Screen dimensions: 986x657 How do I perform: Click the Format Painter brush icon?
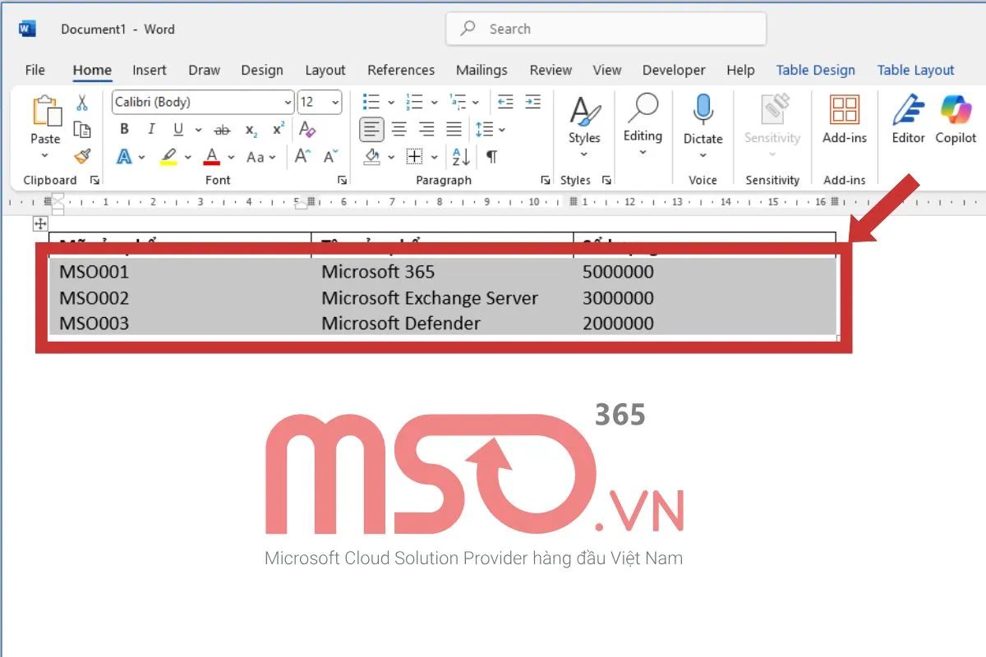pos(81,156)
